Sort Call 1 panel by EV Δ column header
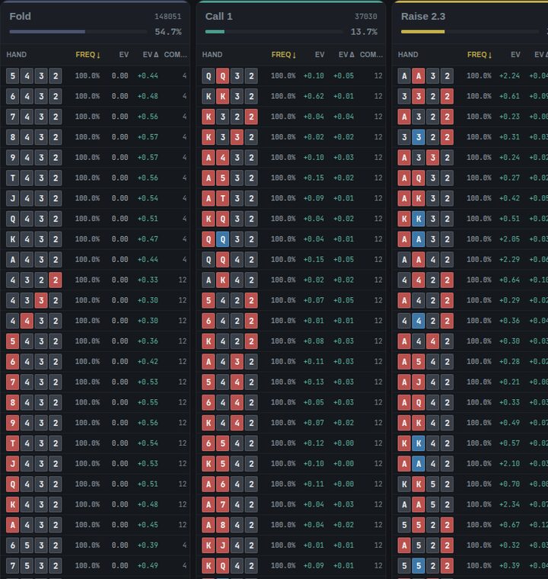Viewport: 548px width, 579px height. point(346,55)
